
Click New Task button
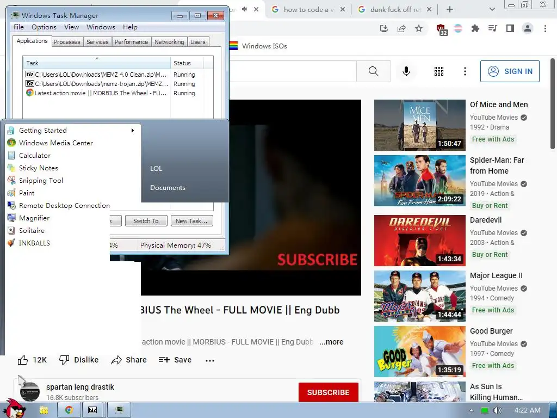click(x=191, y=221)
